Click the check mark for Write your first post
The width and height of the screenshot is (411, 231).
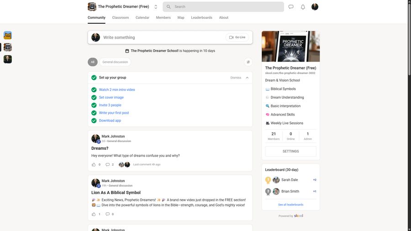(x=94, y=113)
